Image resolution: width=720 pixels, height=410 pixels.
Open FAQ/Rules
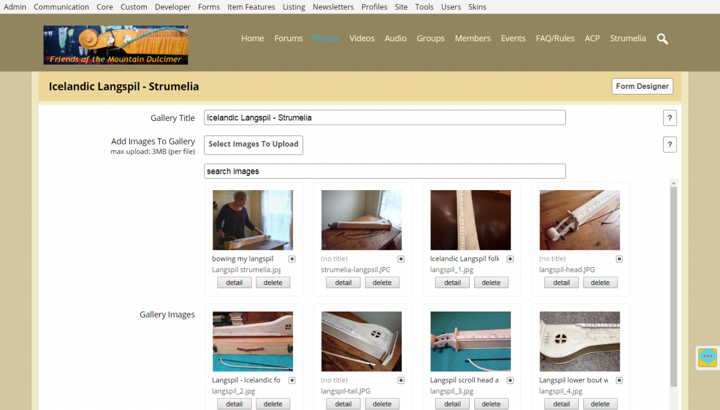point(555,38)
